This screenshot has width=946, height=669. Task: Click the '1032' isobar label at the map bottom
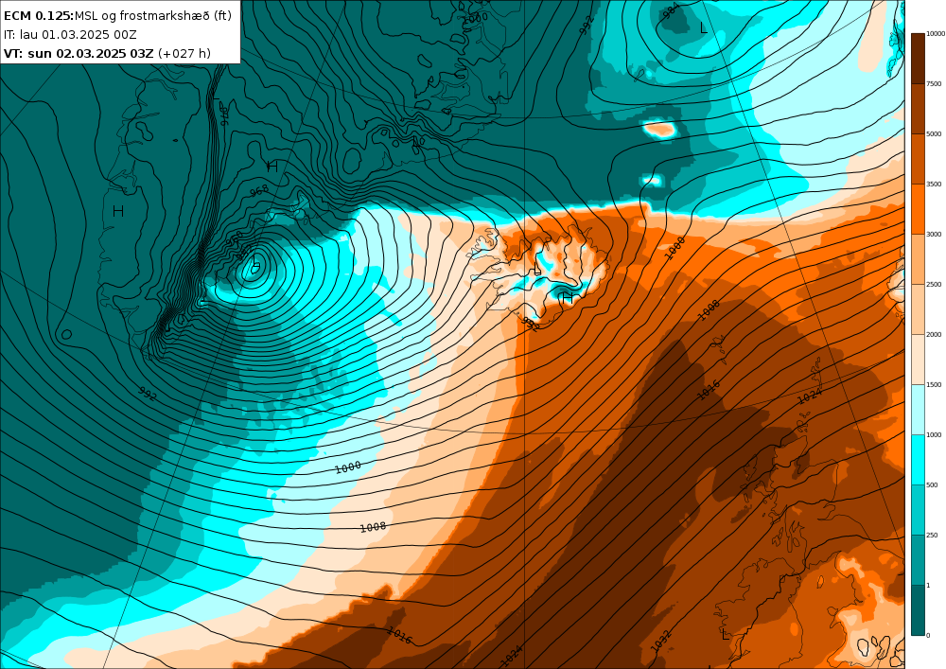click(x=660, y=640)
